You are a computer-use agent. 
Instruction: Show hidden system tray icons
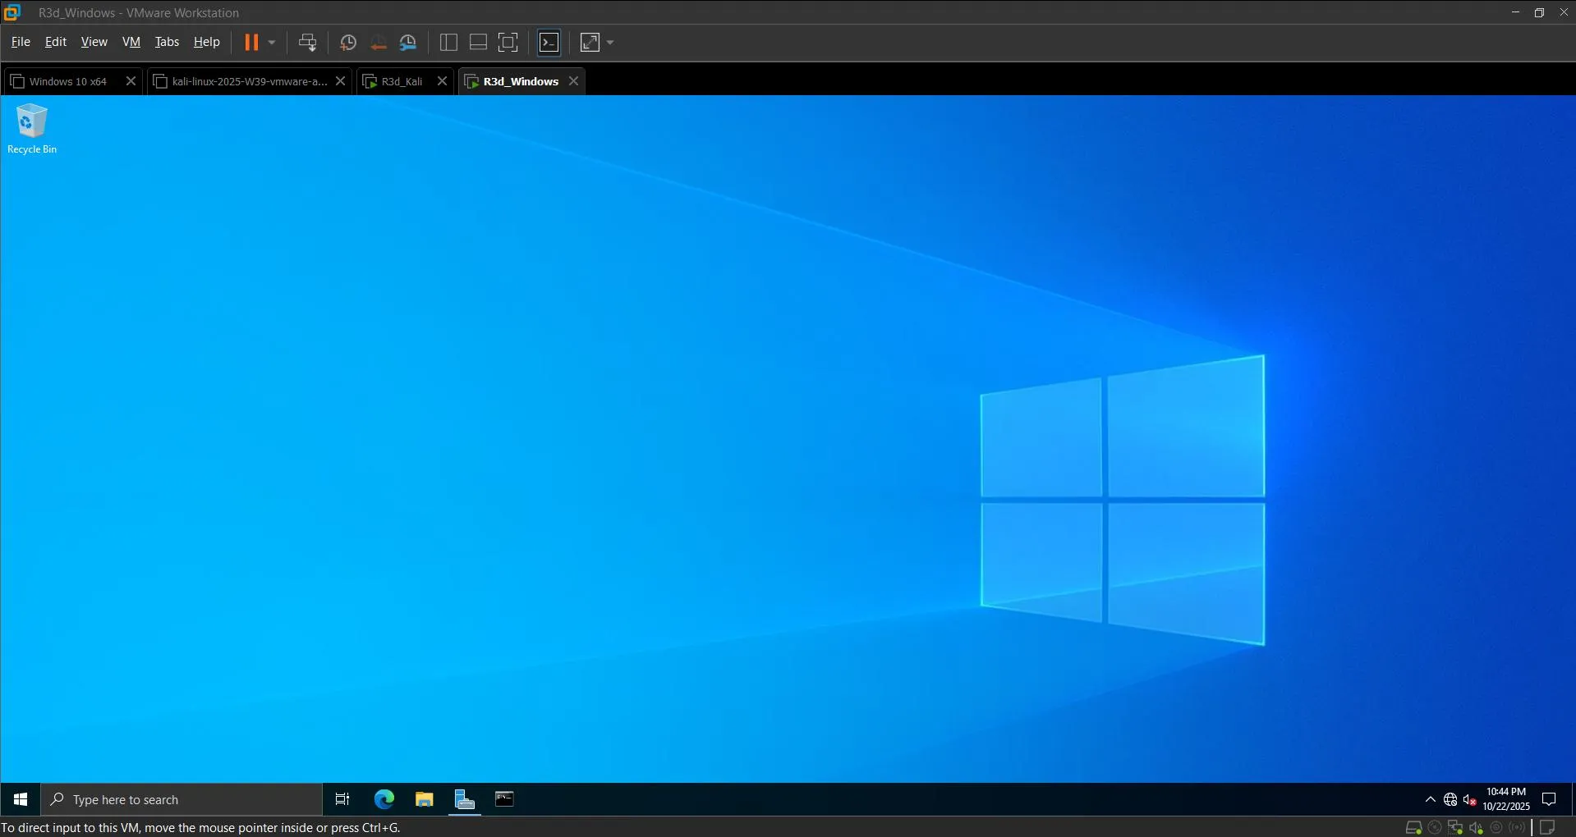pyautogui.click(x=1431, y=799)
